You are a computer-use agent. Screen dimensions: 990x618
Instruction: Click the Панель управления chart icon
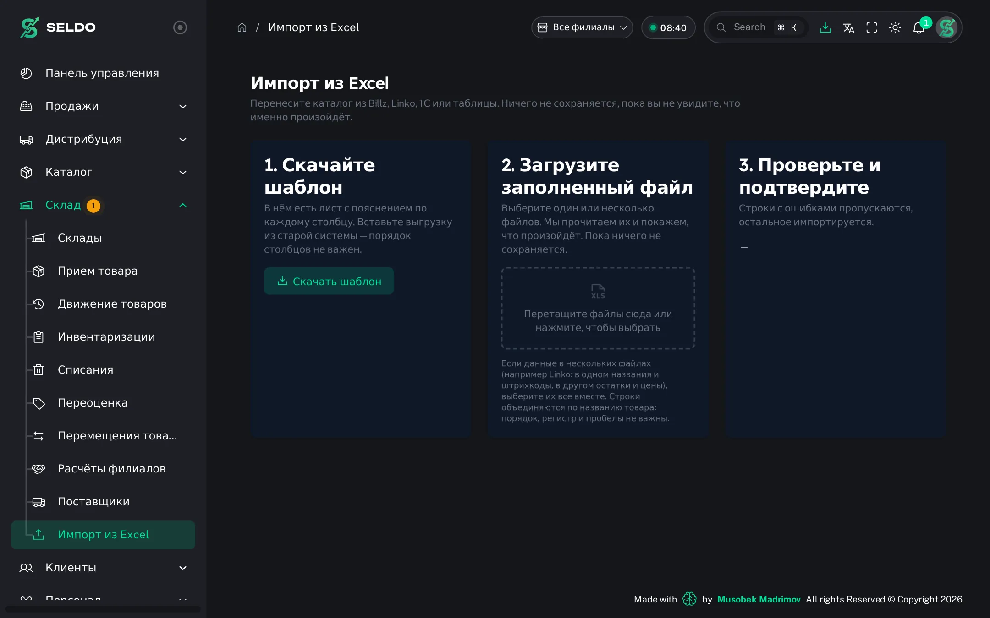coord(26,73)
